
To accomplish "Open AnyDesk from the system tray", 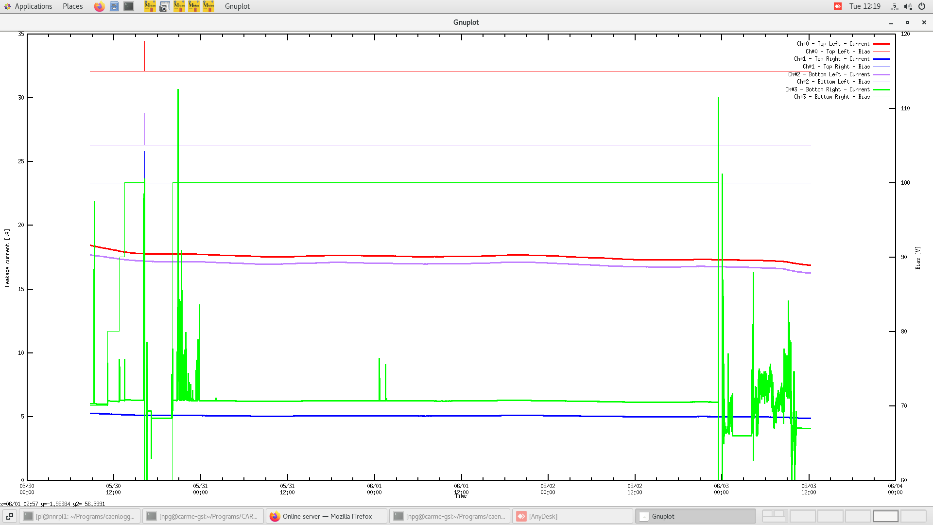I will [x=837, y=6].
